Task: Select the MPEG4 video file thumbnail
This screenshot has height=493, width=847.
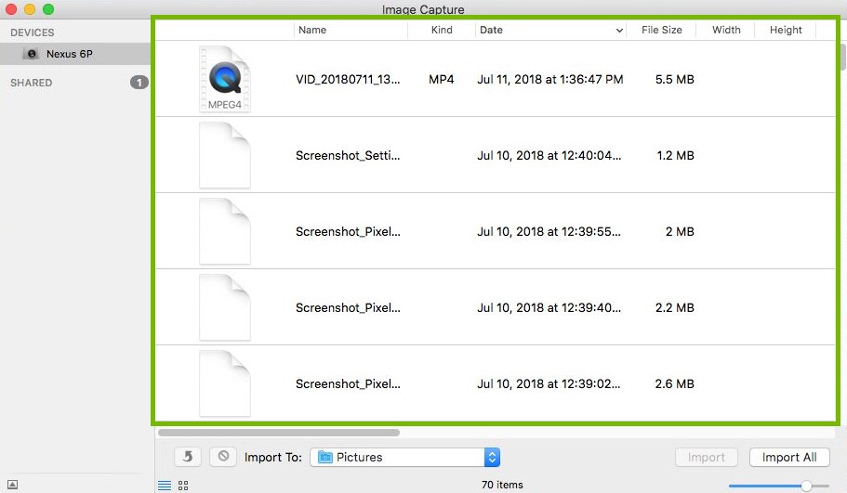Action: coord(225,79)
